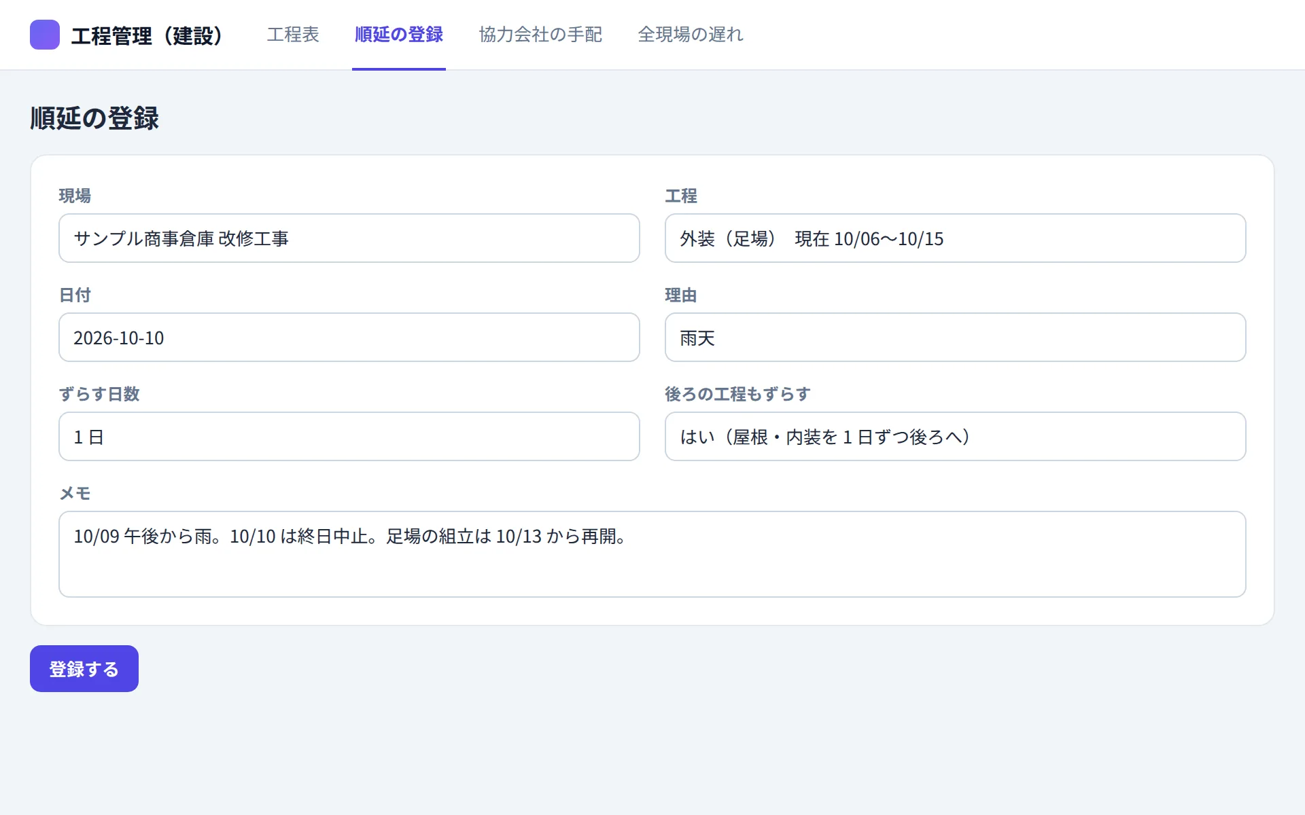The width and height of the screenshot is (1305, 815).
Task: Click into the メモ text area
Action: [x=652, y=554]
